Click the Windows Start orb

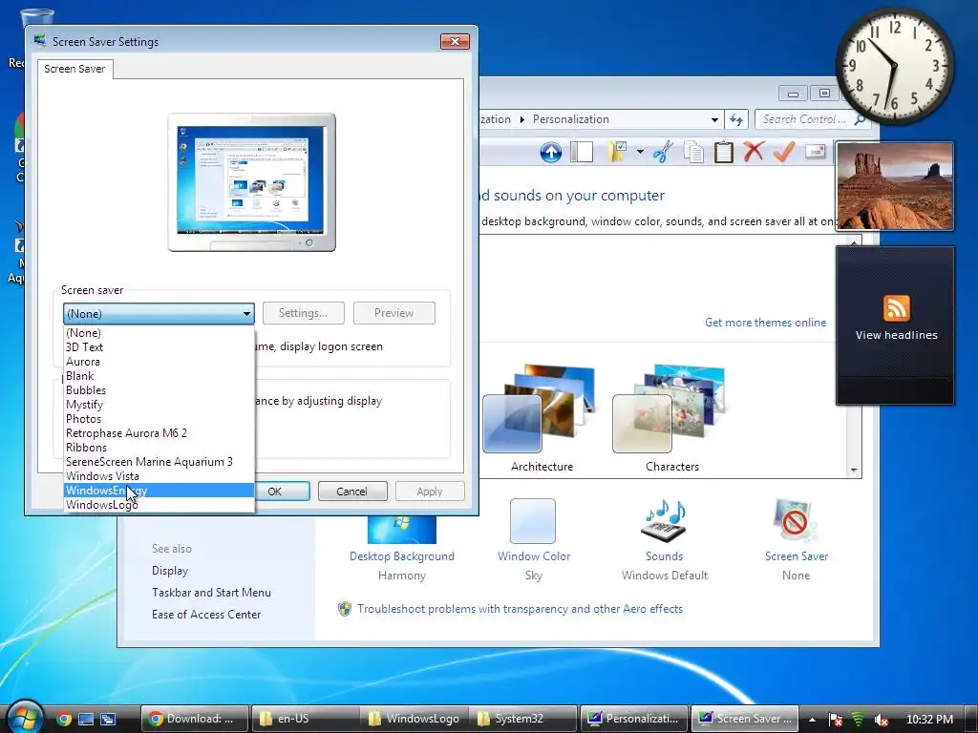[x=25, y=718]
